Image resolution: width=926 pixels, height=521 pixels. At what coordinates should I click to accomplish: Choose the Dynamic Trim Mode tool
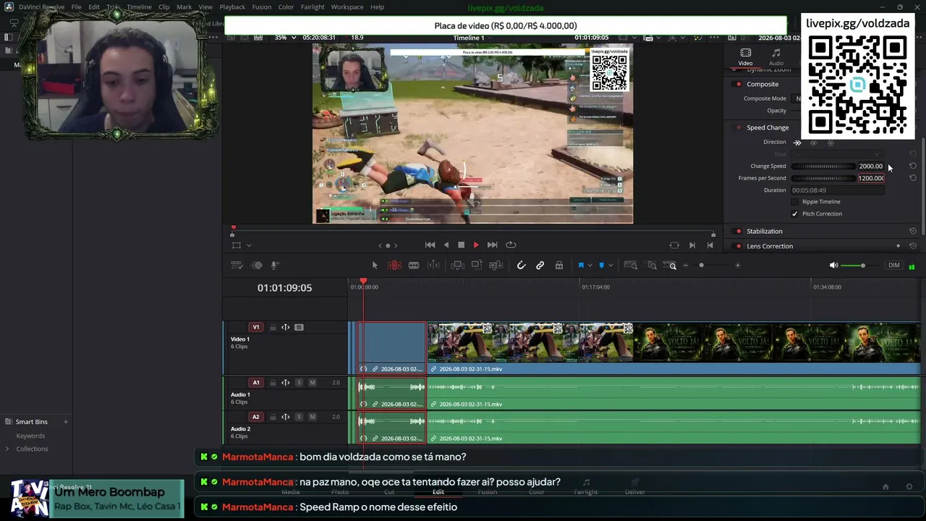[x=433, y=266]
